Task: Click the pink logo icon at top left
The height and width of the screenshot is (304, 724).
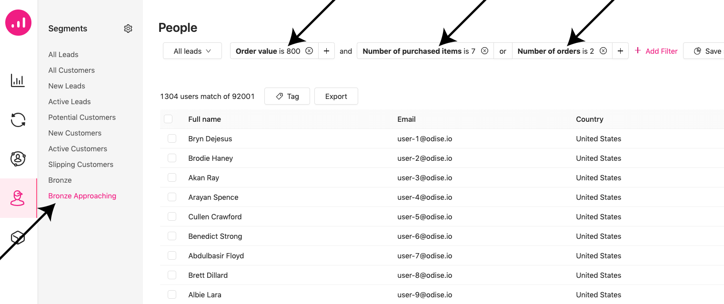Action: click(18, 22)
